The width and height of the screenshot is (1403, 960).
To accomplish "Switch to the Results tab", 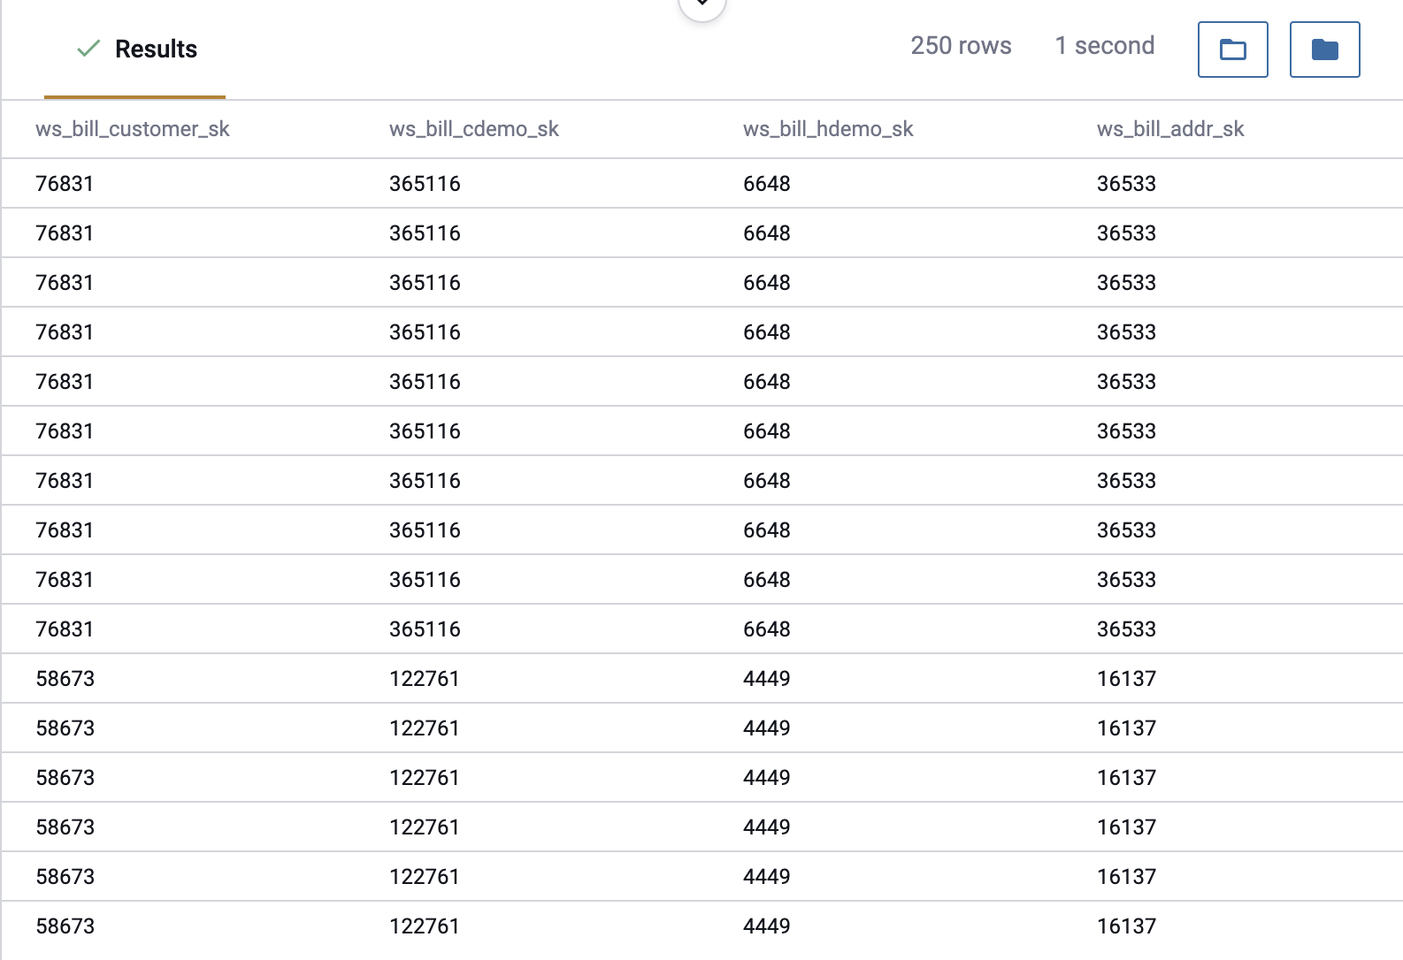I will click(135, 50).
